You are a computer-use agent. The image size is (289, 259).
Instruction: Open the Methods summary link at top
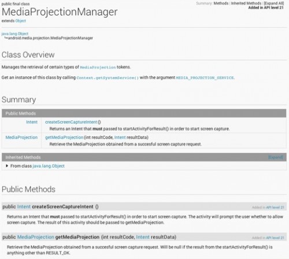tap(221, 3)
